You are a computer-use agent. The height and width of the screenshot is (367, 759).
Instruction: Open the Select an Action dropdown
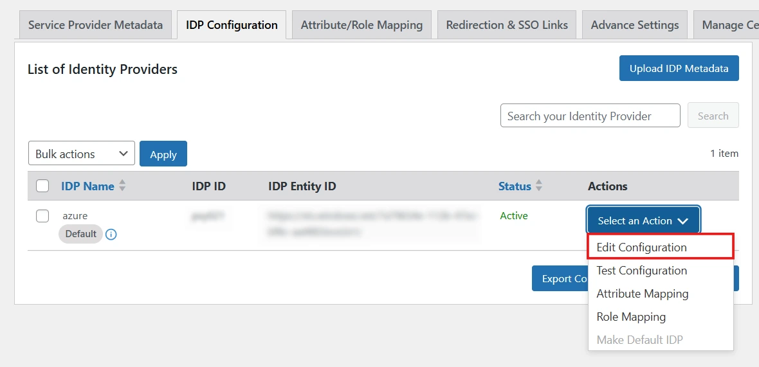[643, 220]
